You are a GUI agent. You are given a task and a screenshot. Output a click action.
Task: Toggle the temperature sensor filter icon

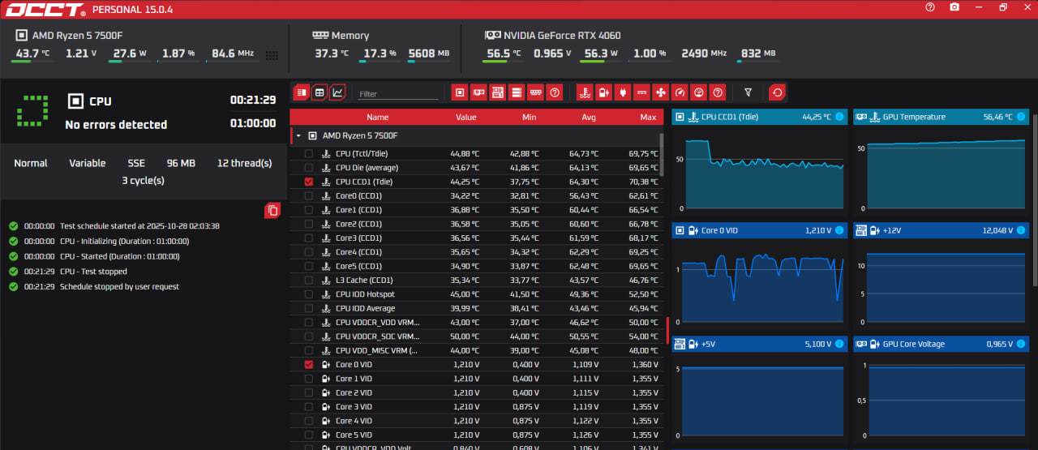pos(584,92)
